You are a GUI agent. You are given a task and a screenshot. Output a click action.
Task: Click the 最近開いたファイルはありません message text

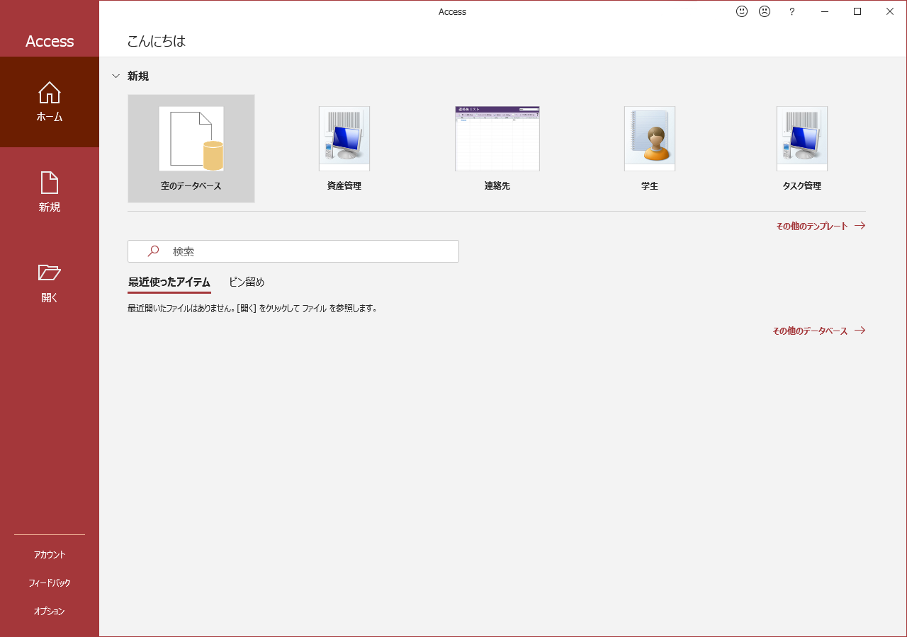pyautogui.click(x=252, y=309)
